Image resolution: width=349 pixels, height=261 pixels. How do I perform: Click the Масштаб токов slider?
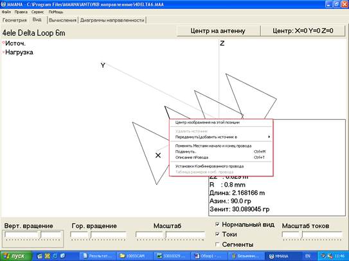[312, 236]
